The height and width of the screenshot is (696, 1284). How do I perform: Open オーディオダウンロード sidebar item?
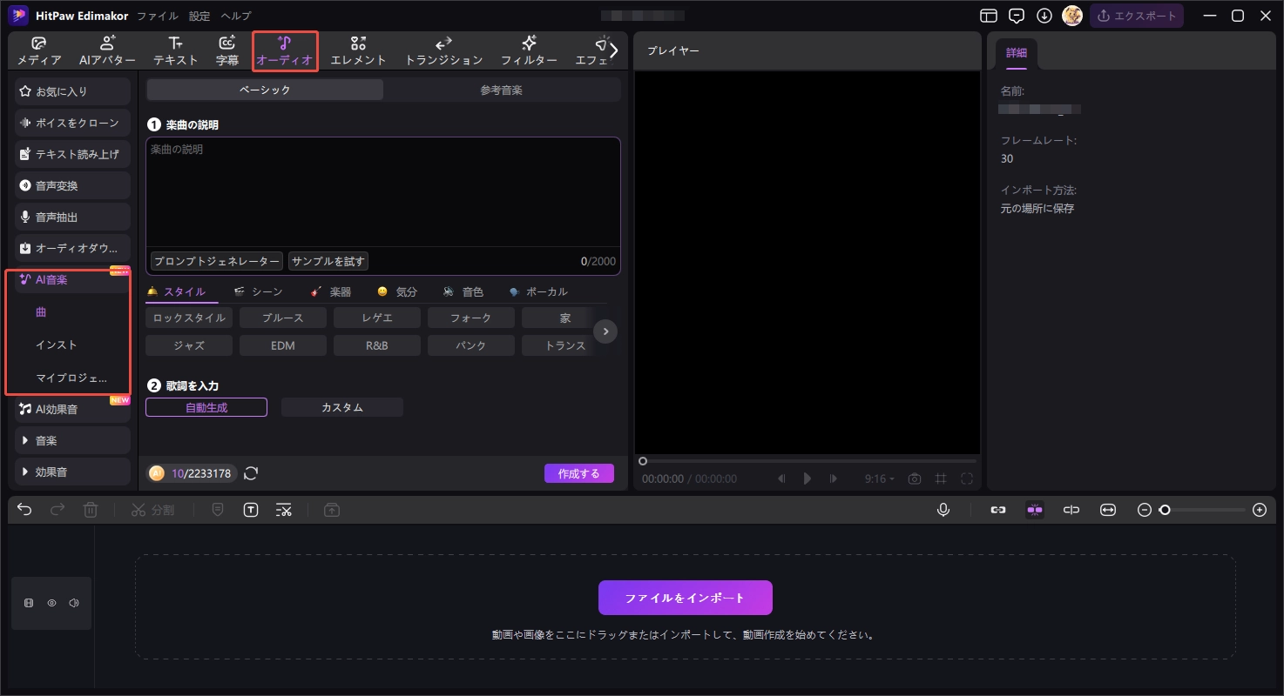point(72,248)
